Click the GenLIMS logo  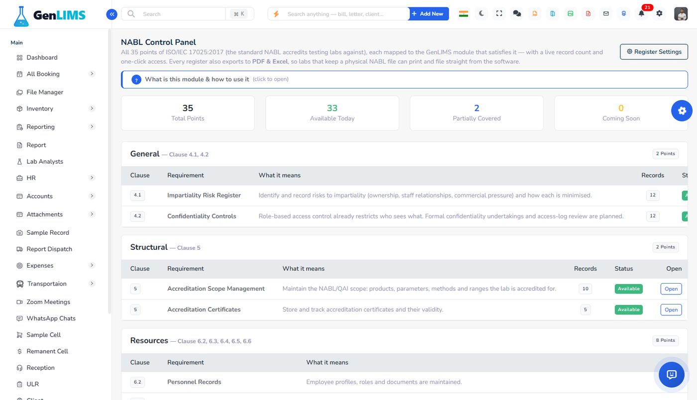[x=50, y=15]
